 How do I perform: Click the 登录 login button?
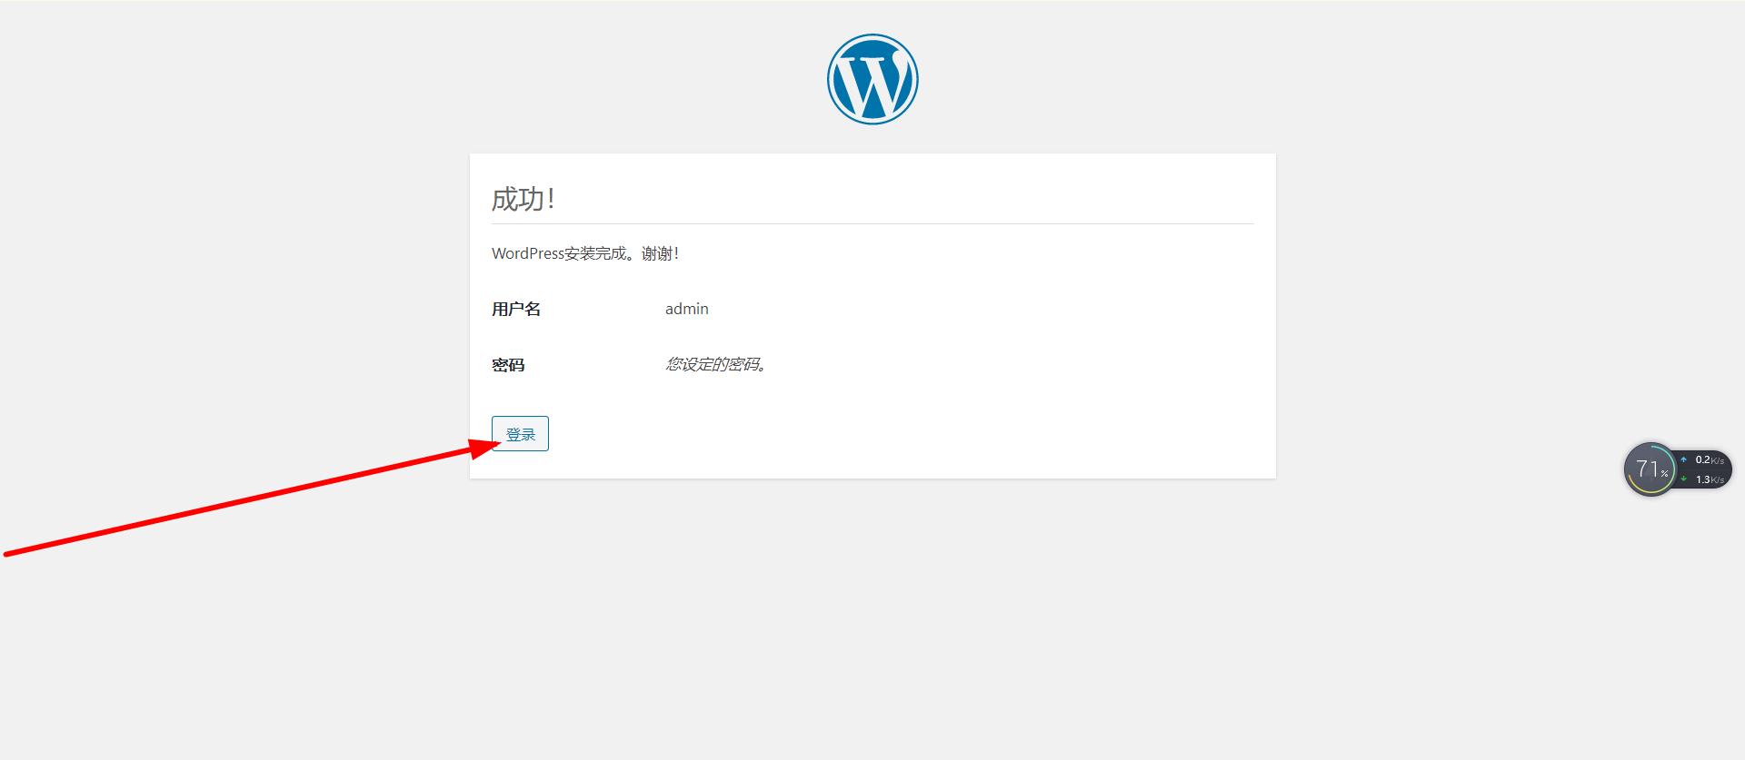pos(520,434)
